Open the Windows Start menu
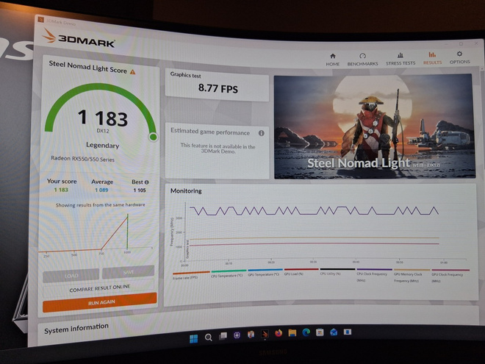 point(193,339)
